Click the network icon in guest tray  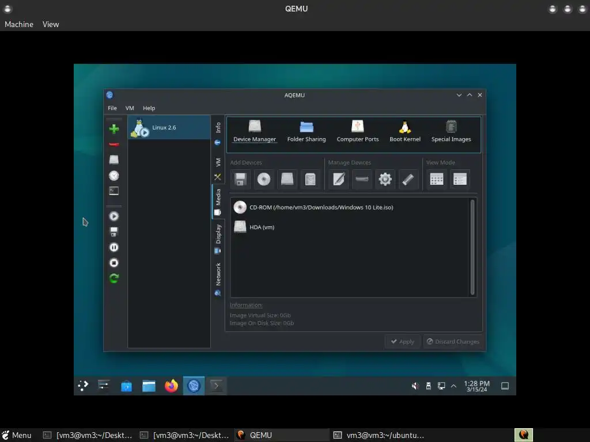tap(441, 386)
